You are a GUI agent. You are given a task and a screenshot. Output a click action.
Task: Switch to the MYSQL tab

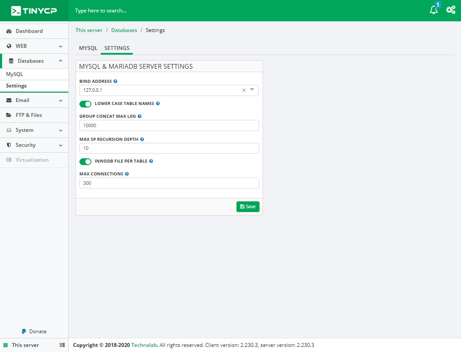[88, 48]
